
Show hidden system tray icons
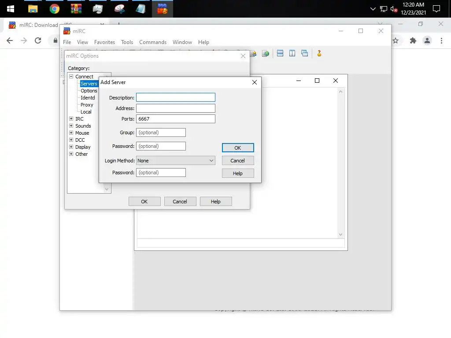(373, 9)
